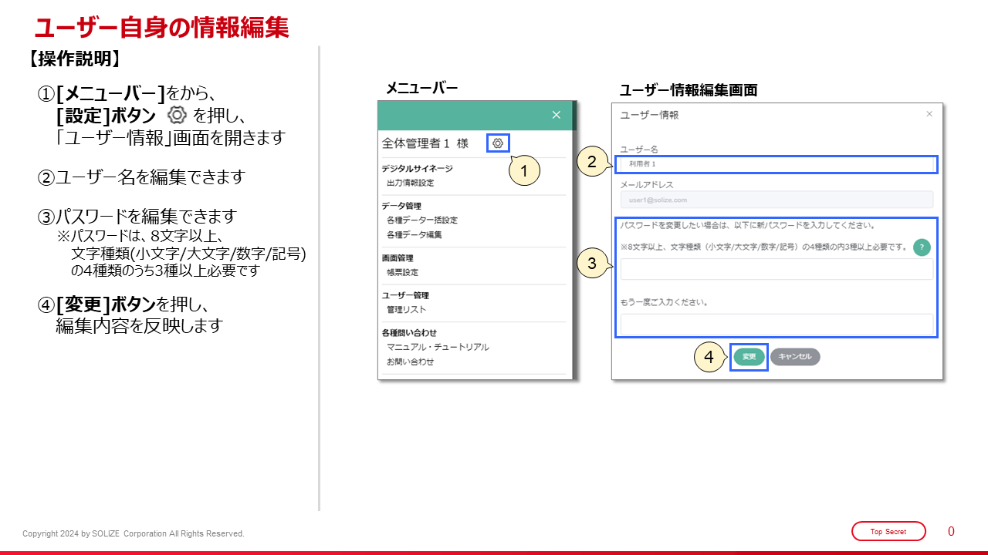
Task: Click the numbered callout circle 4
Action: click(x=709, y=357)
